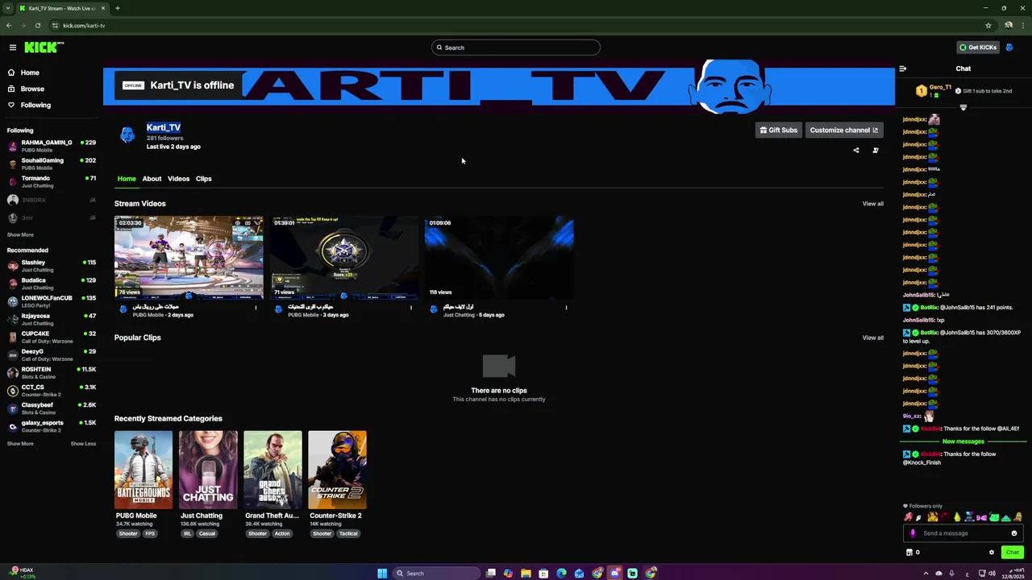Click the shop icon showing 0
This screenshot has width=1032, height=580.
[913, 553]
